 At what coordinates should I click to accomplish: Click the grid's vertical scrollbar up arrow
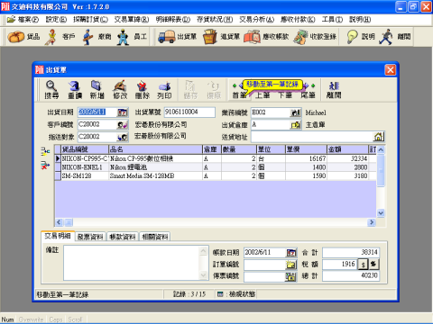pos(381,149)
